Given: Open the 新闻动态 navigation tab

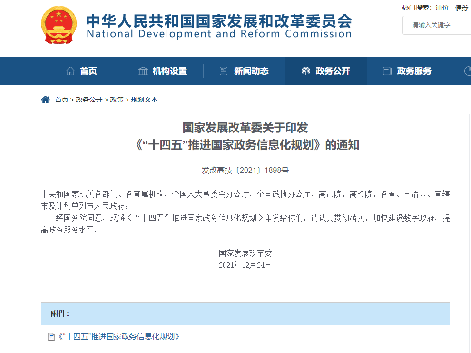Looking at the screenshot, I should click(244, 71).
